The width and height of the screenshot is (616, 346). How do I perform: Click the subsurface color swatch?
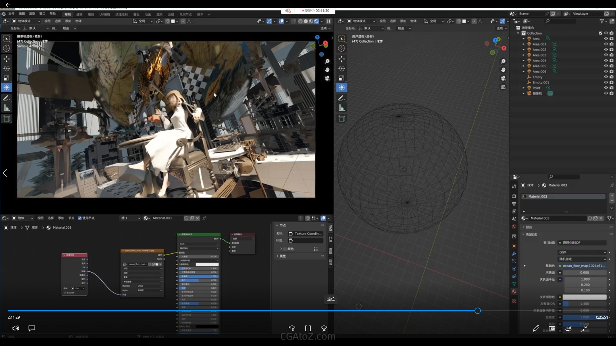[584, 297]
